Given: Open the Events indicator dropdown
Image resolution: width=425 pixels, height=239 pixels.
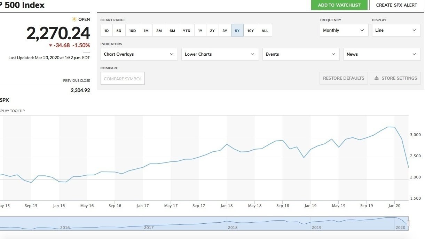Looking at the screenshot, I should pos(300,54).
